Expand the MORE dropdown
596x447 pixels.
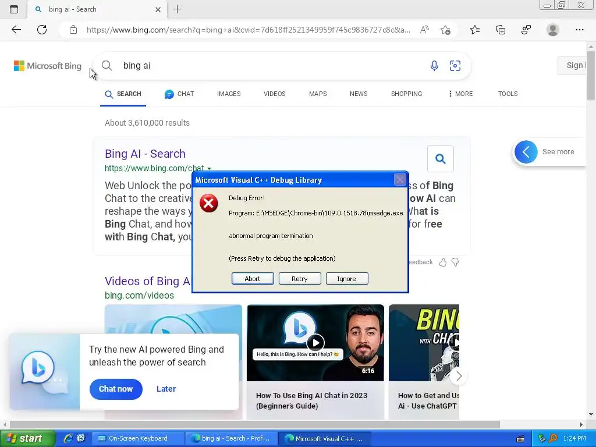[x=461, y=94]
